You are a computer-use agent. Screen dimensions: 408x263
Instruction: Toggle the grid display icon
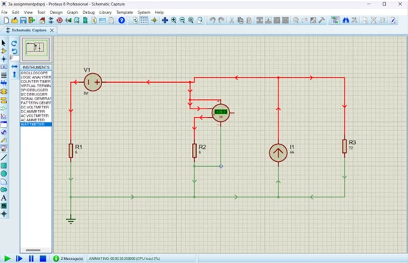[x=144, y=20]
